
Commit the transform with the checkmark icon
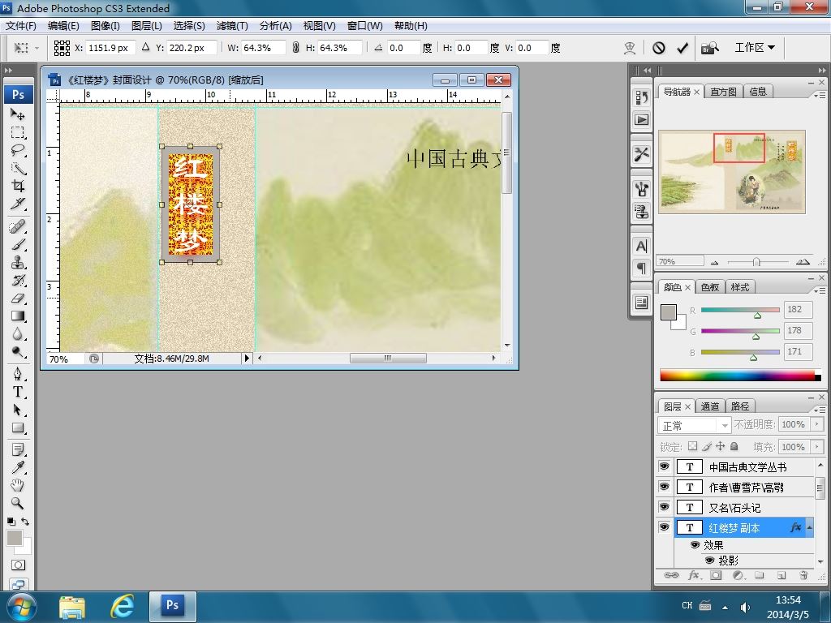pyautogui.click(x=682, y=48)
